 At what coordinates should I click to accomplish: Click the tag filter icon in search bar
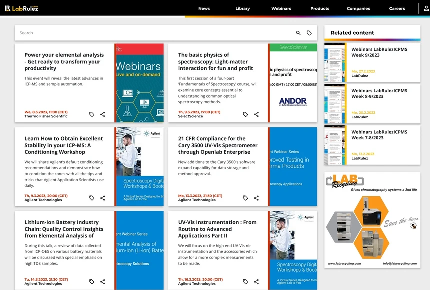tap(309, 33)
